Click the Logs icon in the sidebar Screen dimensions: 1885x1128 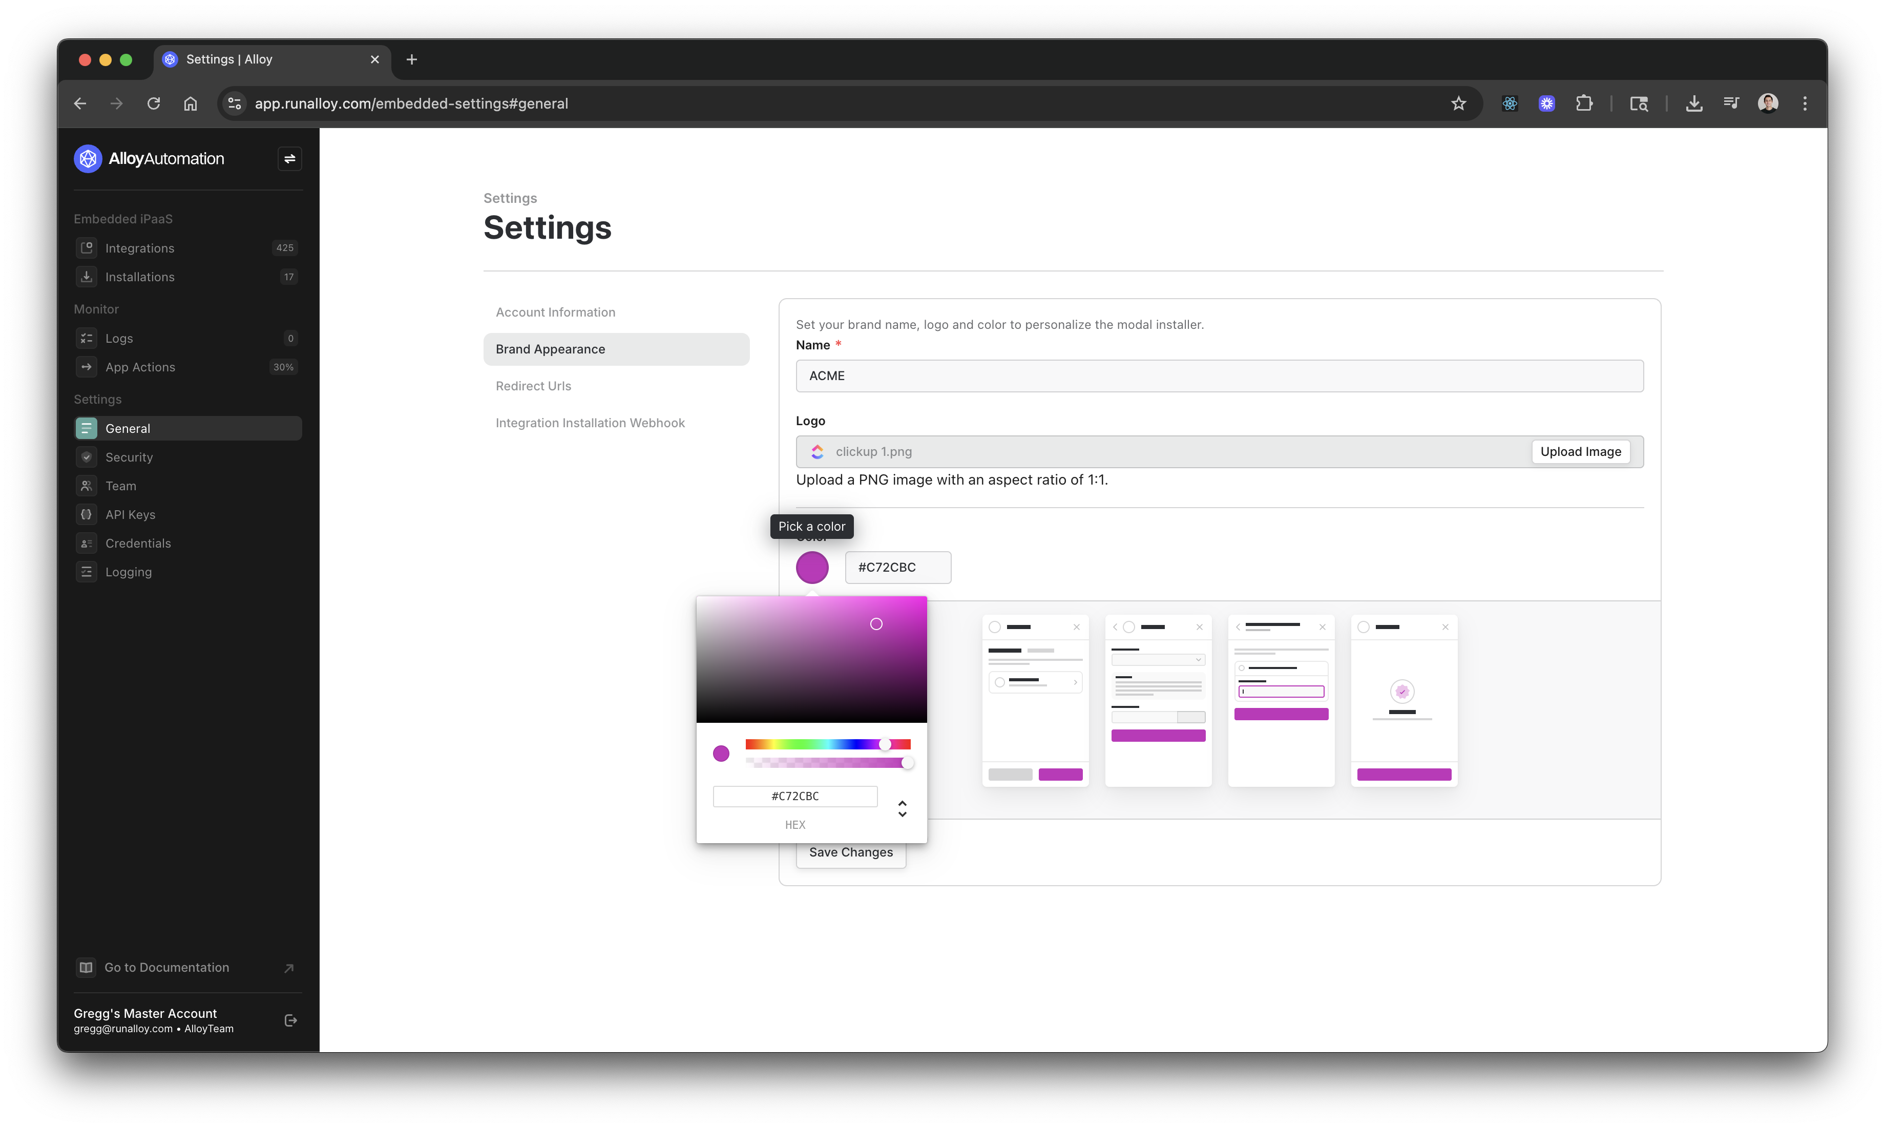[x=87, y=338]
